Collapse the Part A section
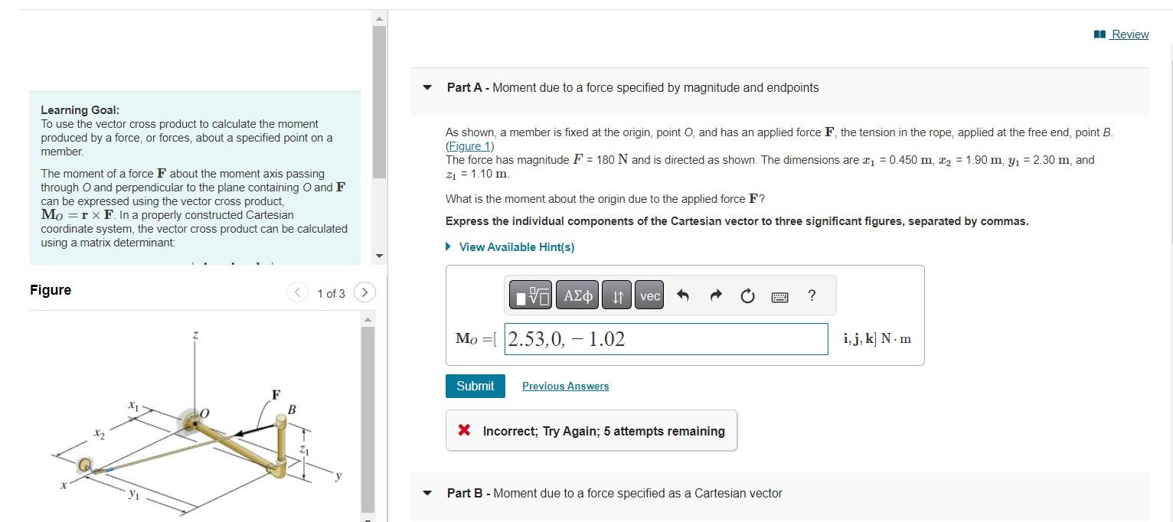The width and height of the screenshot is (1173, 522). click(427, 87)
